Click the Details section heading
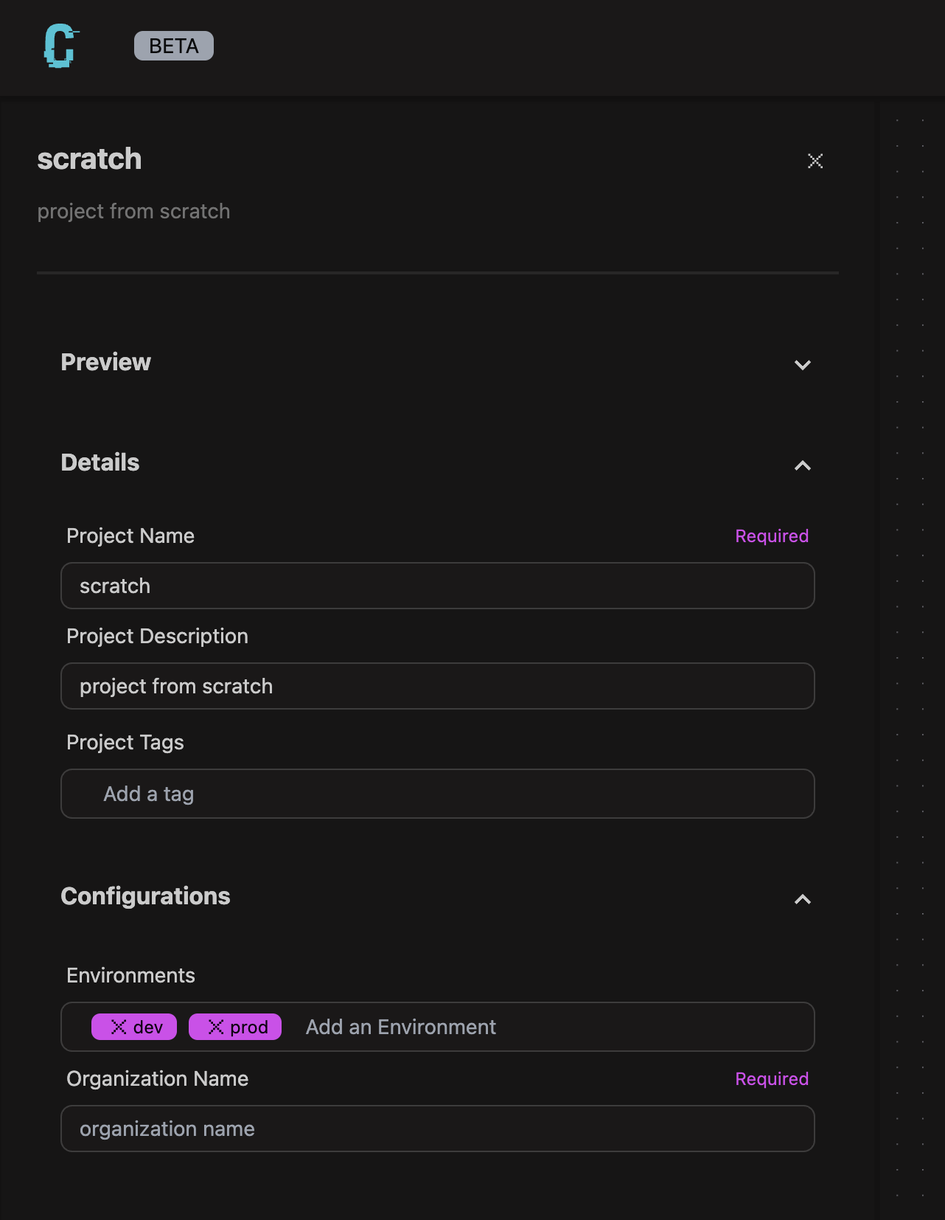The height and width of the screenshot is (1220, 945). [100, 462]
